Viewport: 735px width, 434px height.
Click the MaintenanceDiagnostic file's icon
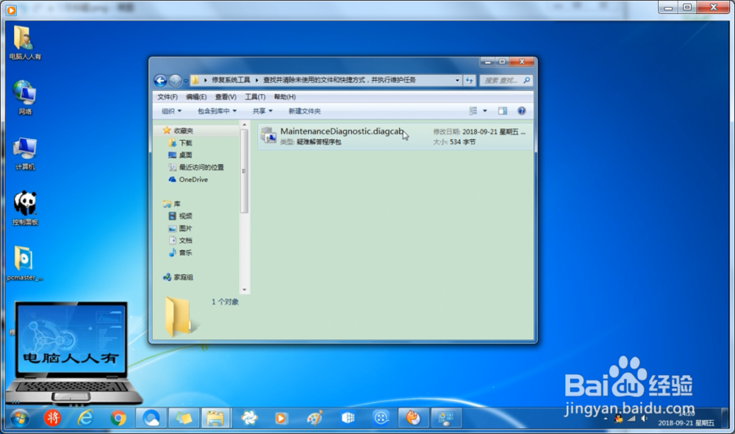(268, 136)
